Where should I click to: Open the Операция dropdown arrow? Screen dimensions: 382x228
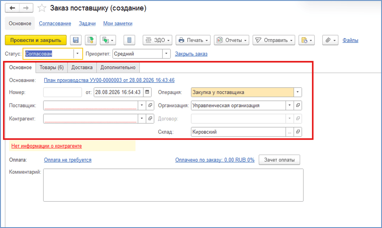click(x=297, y=92)
